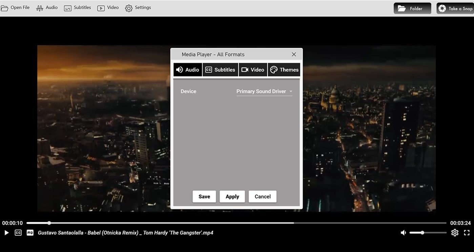Click the Take a Snap camera icon
474x252 pixels.
pos(442,8)
